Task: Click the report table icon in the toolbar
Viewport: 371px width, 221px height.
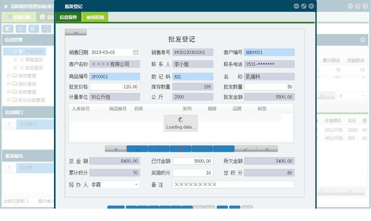Action: click(x=21, y=29)
